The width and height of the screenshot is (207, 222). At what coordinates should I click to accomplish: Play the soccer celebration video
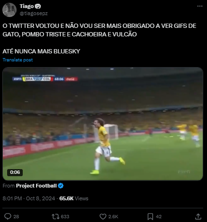(x=103, y=124)
